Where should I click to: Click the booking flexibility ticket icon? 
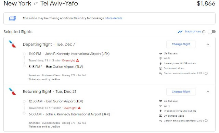click(12, 18)
